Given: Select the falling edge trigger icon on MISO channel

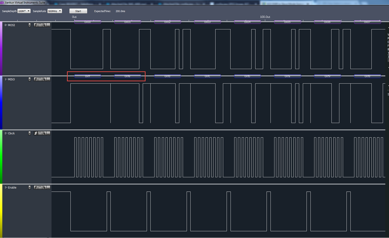Looking at the screenshot, I should tap(44, 79).
